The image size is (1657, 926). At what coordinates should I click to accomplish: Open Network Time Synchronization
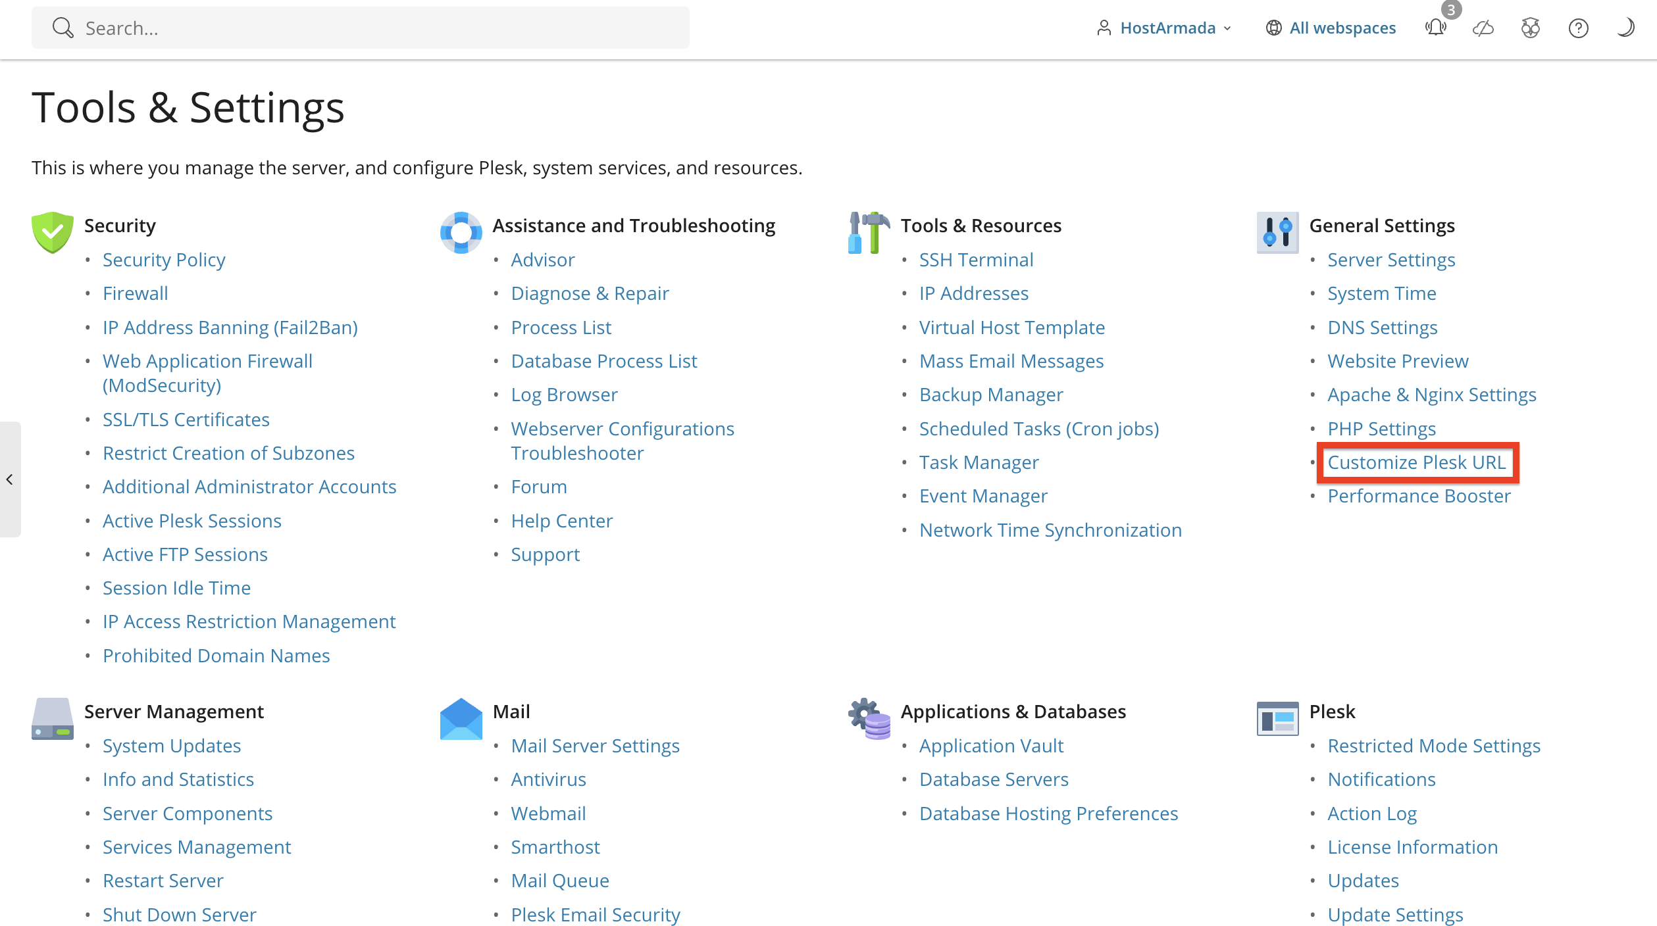[x=1051, y=530]
